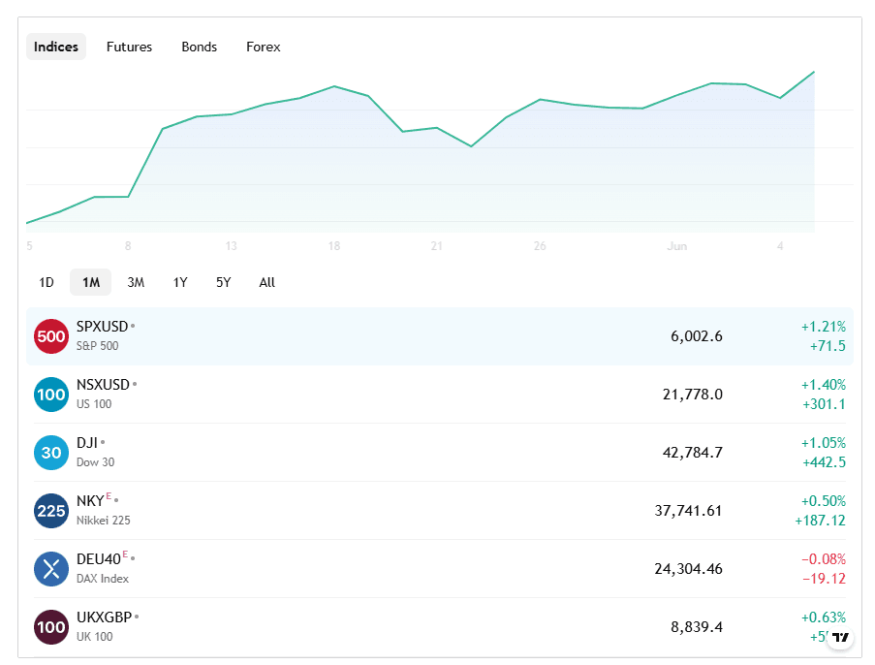Click the +1.40% change for NSXUSD
This screenshot has height=665, width=875.
tap(824, 385)
